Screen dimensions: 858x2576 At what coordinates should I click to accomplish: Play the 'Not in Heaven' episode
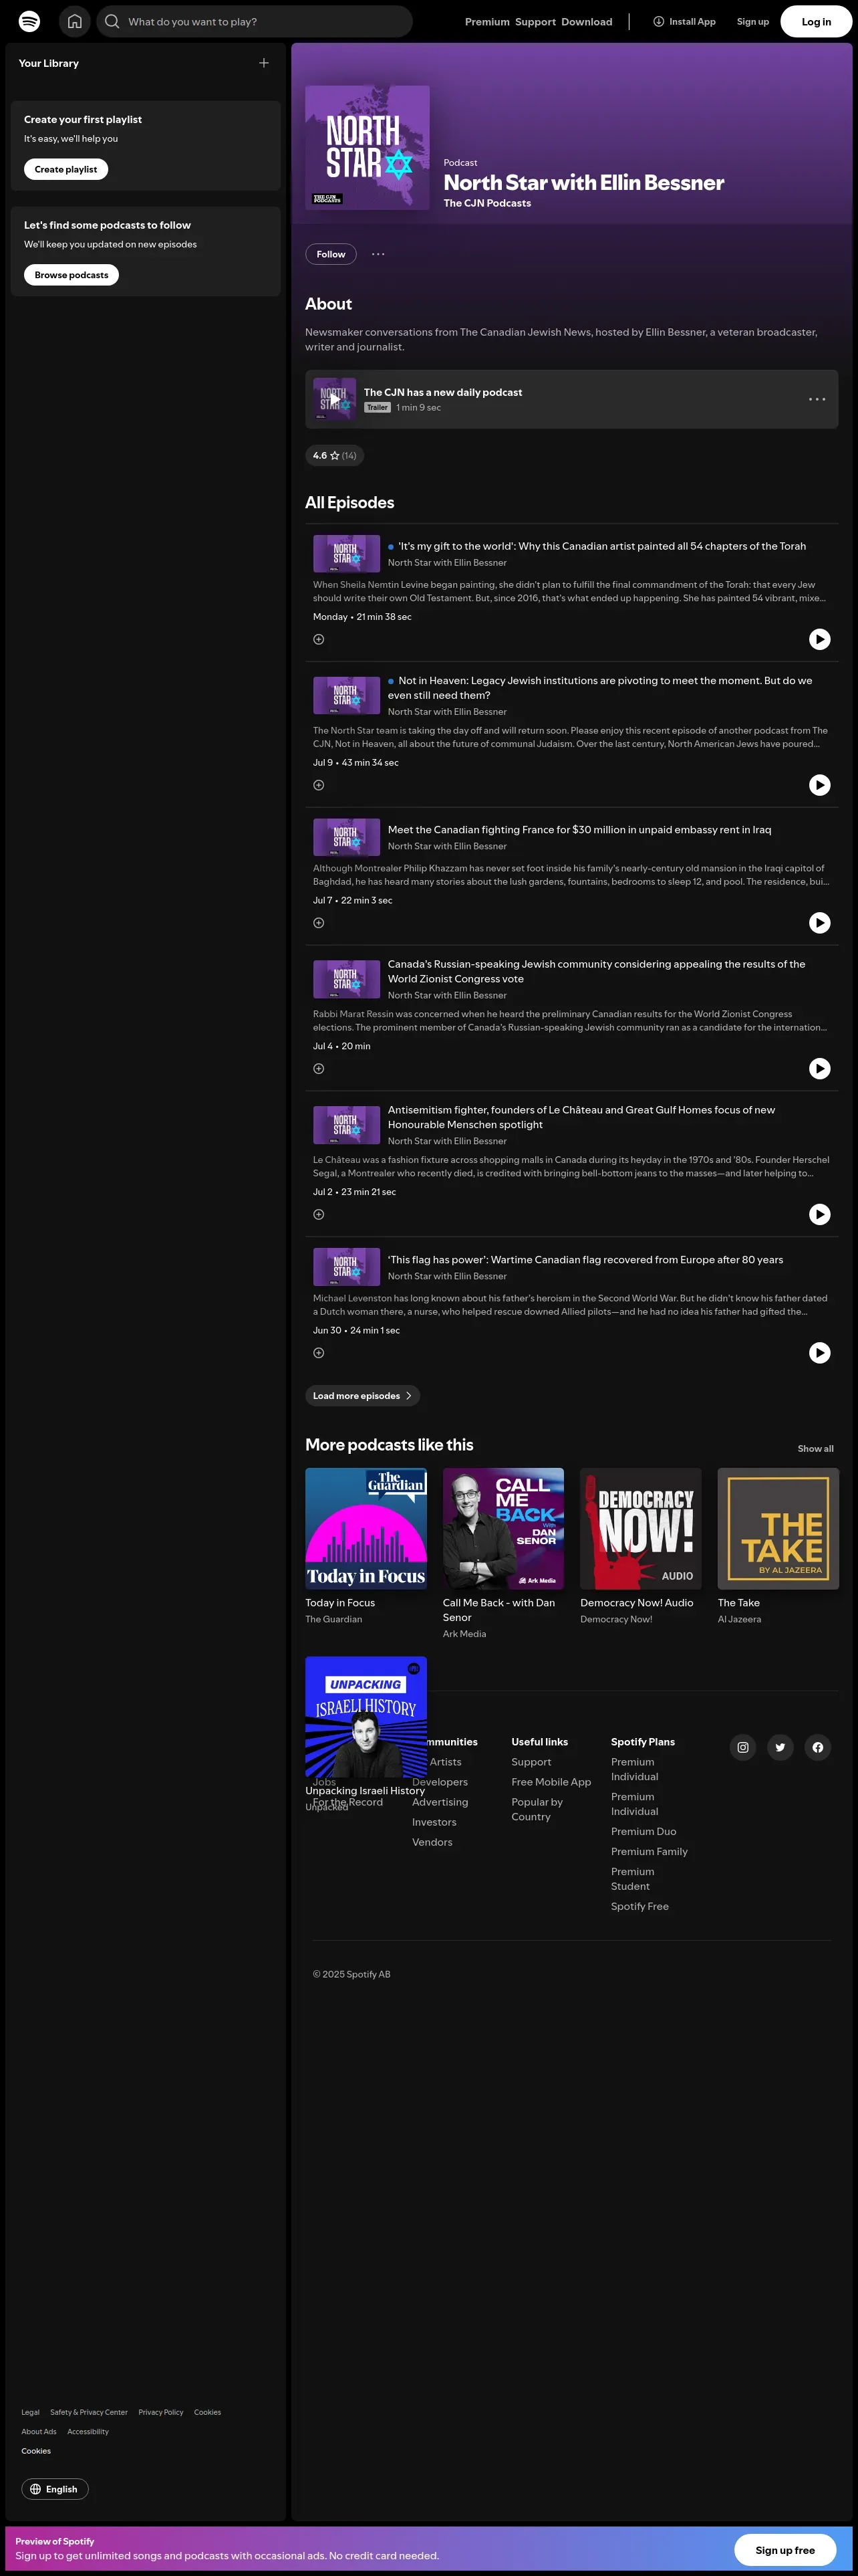click(x=819, y=785)
